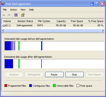Click the volume list scroll right arrow
106x97 pixels.
coord(103,31)
